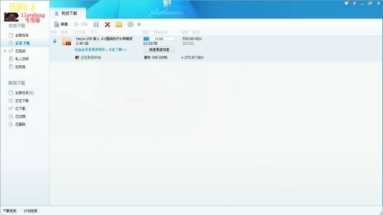The width and height of the screenshot is (383, 215).
Task: Click the 全部任务 page icon under 本地下载
Action: coord(11,35)
